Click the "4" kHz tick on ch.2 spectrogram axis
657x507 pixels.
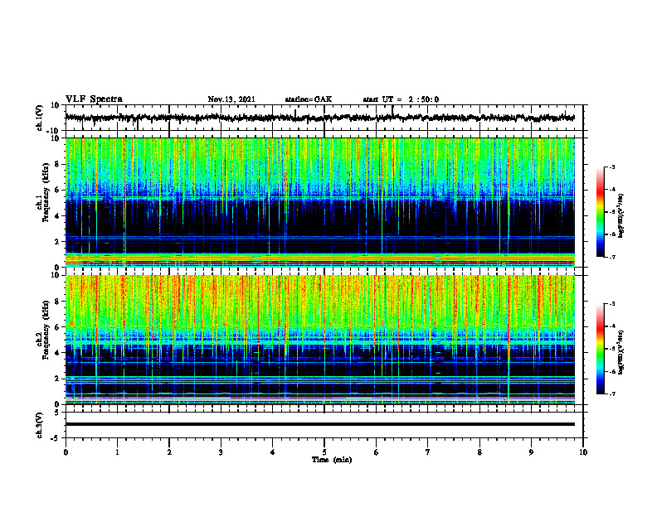57,353
